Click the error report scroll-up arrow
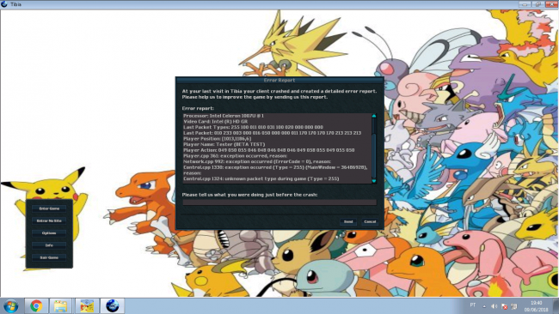Screen dimensions: 559x314 (374, 116)
